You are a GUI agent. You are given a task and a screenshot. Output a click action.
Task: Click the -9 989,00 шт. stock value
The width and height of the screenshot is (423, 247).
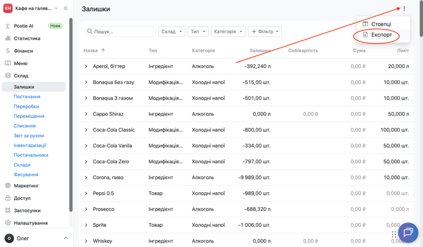(254, 178)
